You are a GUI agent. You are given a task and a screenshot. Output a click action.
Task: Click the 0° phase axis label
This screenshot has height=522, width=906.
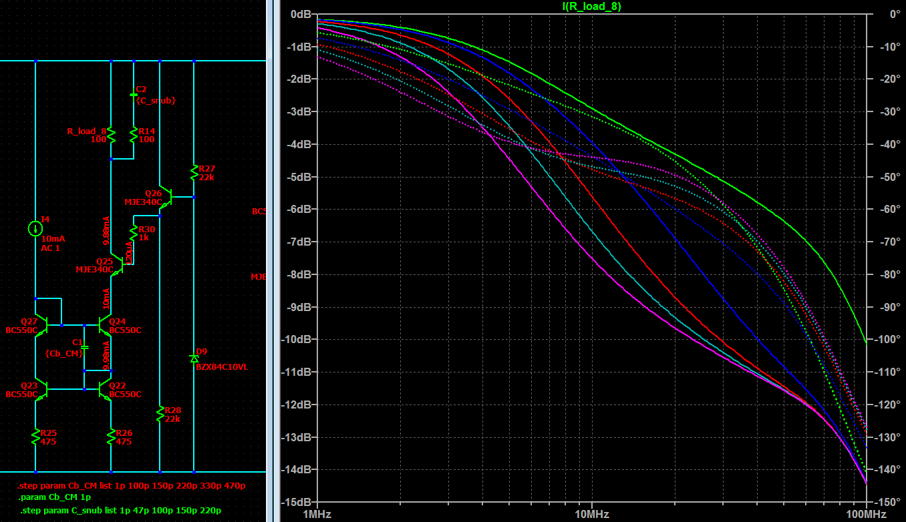(x=895, y=14)
